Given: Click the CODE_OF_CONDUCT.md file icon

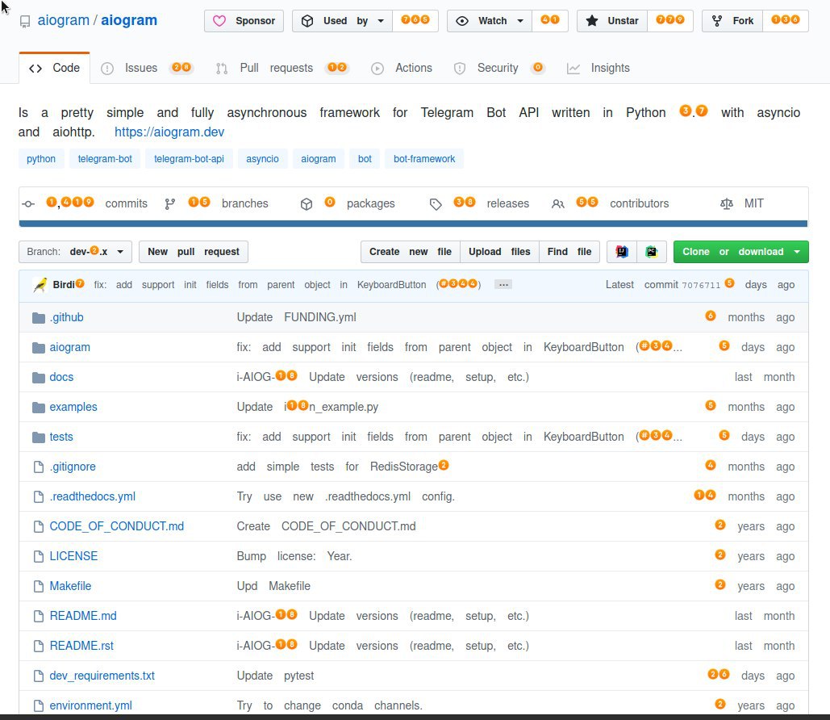Looking at the screenshot, I should tap(39, 526).
